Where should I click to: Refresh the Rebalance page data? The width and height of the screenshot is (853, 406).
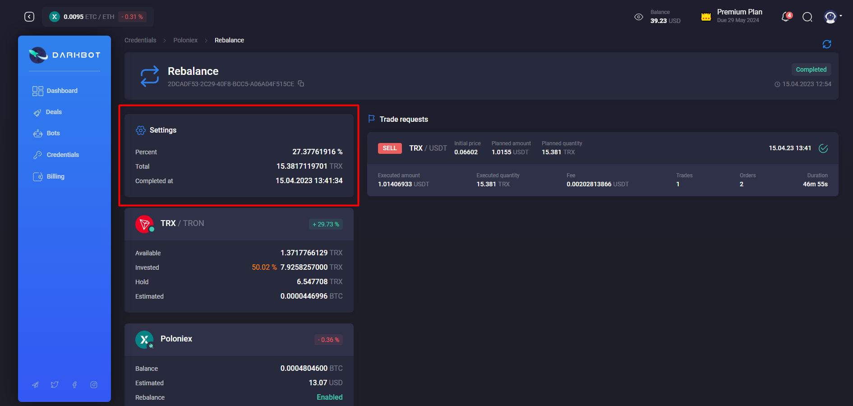(827, 44)
